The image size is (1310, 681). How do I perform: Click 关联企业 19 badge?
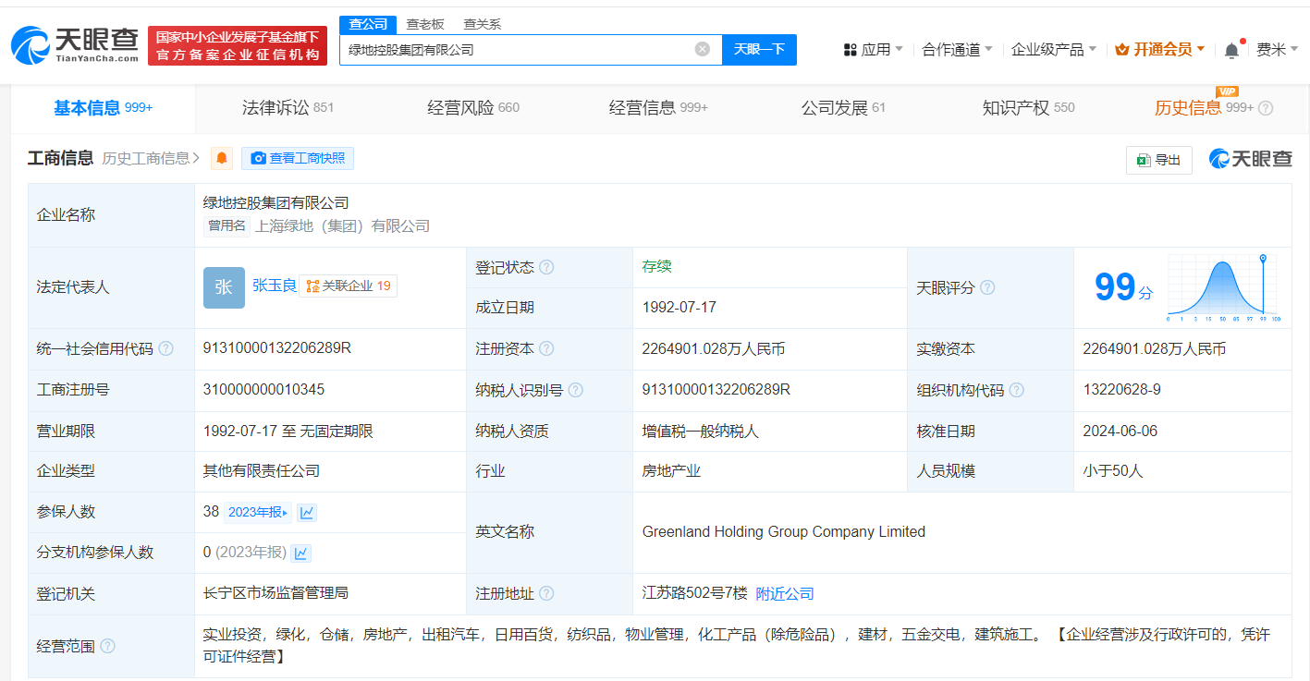(x=349, y=286)
